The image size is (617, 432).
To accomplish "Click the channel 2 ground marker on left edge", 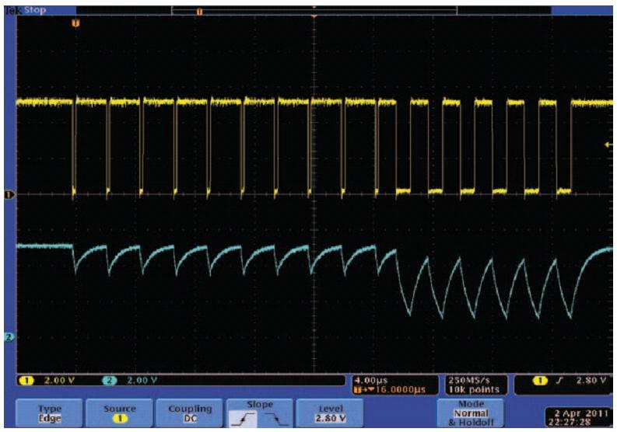I will [9, 336].
